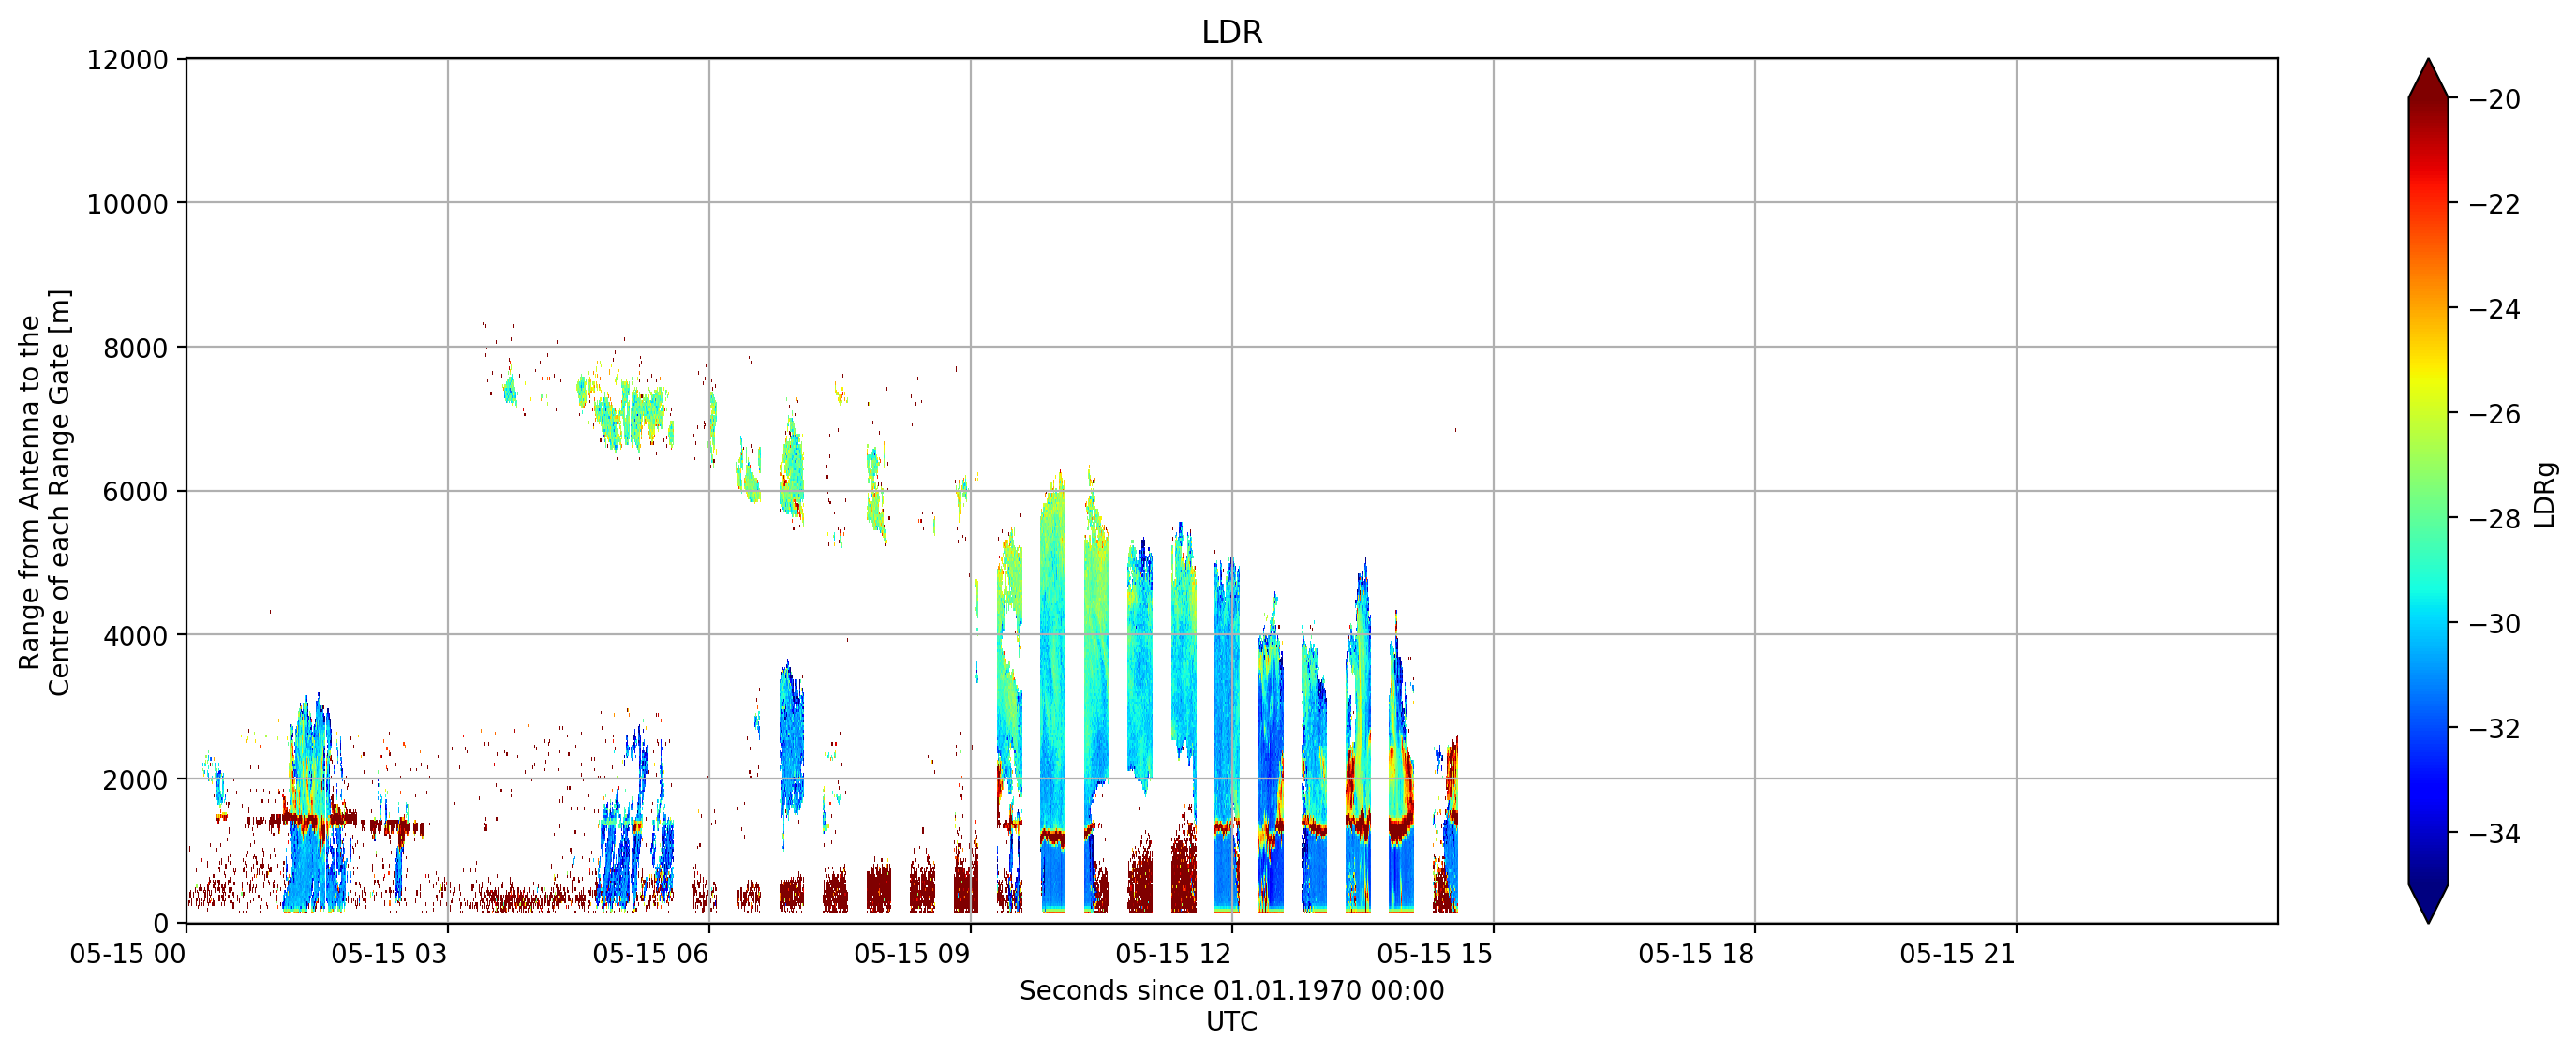Click the plot title LDR

(1232, 32)
